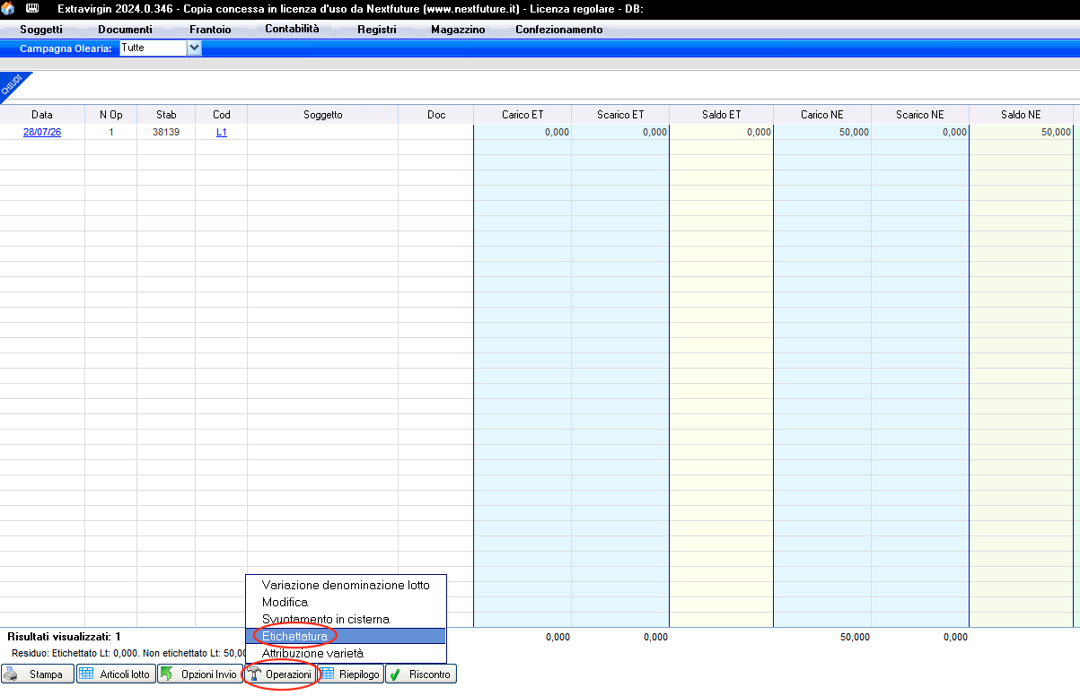Viewport: 1080px width, 696px height.
Task: Choose Svuotamento in cisterna menu entry
Action: point(346,619)
